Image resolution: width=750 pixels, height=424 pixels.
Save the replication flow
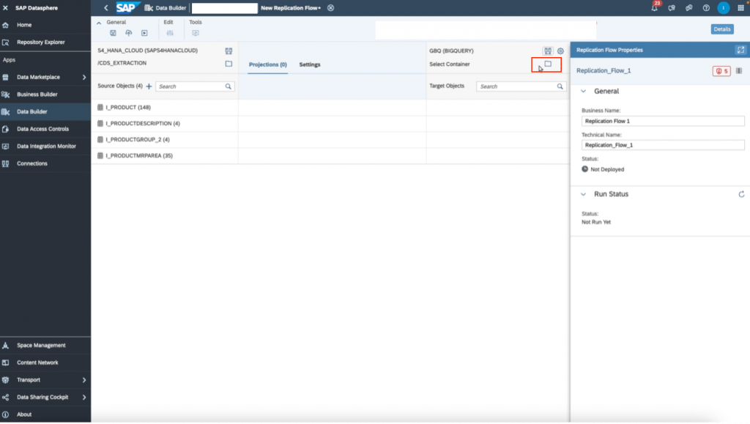click(x=113, y=33)
